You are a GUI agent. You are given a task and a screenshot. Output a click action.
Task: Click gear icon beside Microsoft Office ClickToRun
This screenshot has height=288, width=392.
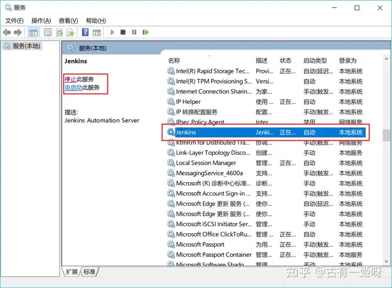pyautogui.click(x=171, y=234)
